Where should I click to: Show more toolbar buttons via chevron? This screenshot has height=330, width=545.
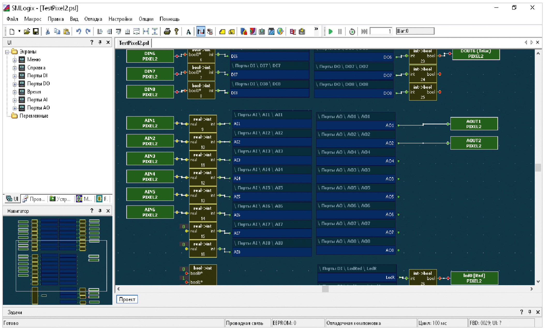coord(316,29)
